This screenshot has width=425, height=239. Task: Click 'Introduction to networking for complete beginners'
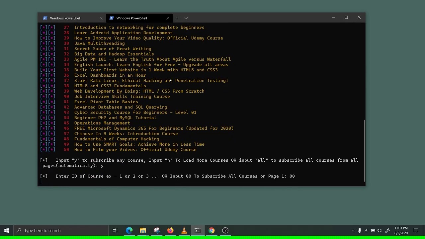point(139,28)
